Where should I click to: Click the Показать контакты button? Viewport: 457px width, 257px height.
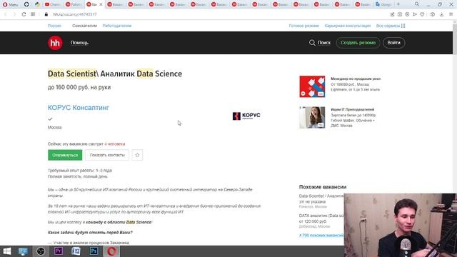coord(107,155)
